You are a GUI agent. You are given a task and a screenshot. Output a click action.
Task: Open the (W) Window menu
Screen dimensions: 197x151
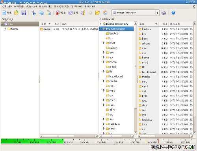point(77,6)
